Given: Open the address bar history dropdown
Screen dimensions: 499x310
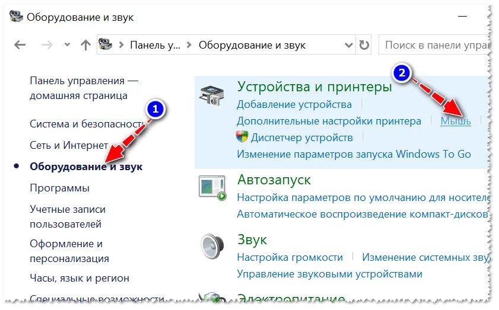Looking at the screenshot, I should click(348, 45).
